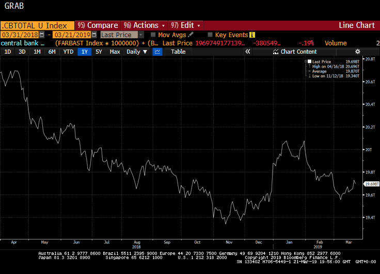This screenshot has height=274, width=380.
Task: Open the 95) Compare function
Action: 98,25
